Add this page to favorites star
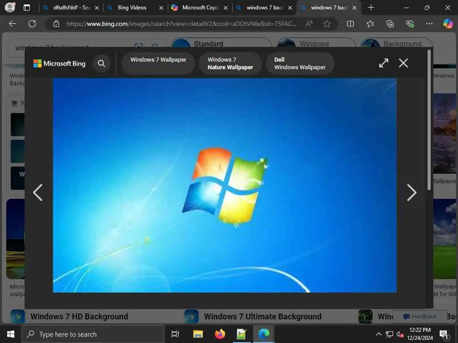This screenshot has width=458, height=343. click(327, 24)
